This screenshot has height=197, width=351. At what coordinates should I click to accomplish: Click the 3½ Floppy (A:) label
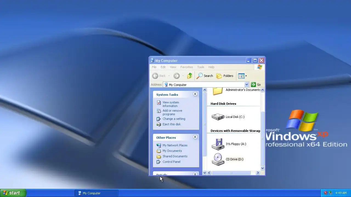pos(236,144)
